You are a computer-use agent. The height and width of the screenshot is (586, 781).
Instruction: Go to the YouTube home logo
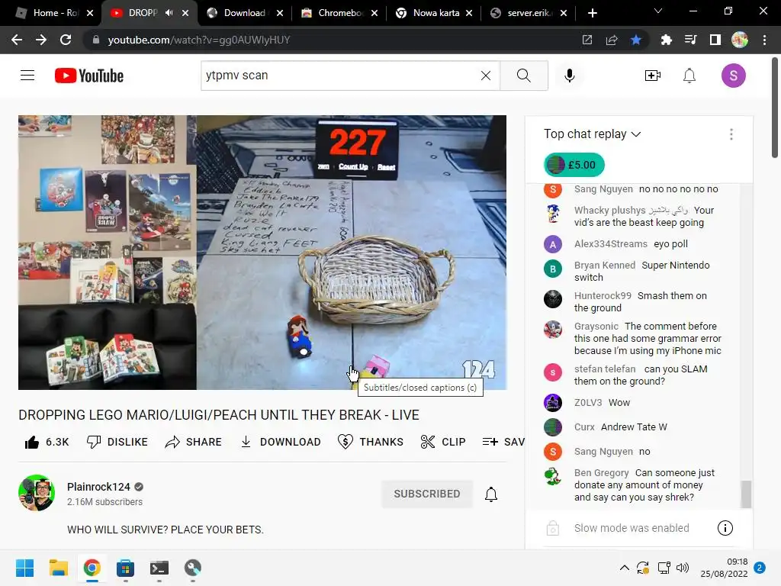(x=89, y=76)
